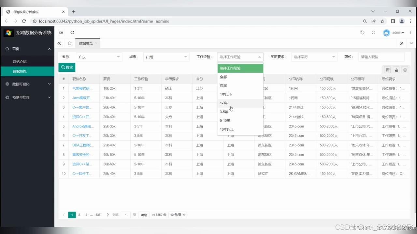
Task: Open the three-dot menu in the header
Action: [x=411, y=32]
